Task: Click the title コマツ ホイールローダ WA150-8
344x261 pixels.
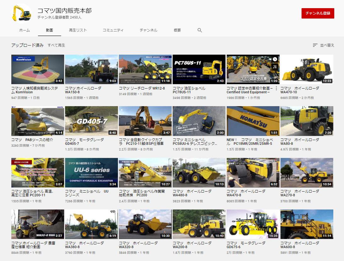Action: coord(83,90)
